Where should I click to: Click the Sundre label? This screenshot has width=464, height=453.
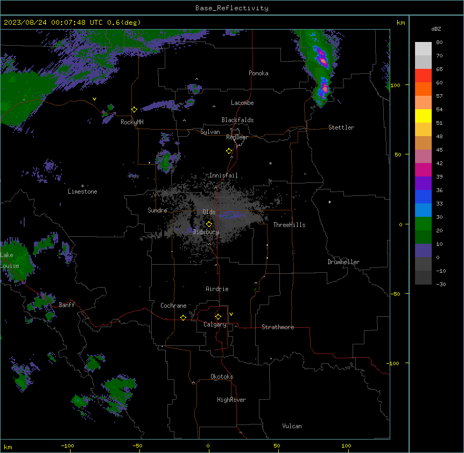[x=157, y=210]
